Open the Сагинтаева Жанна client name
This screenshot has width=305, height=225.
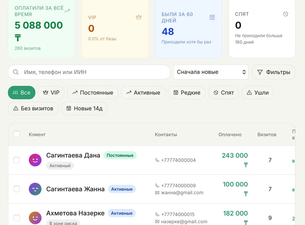(x=75, y=189)
